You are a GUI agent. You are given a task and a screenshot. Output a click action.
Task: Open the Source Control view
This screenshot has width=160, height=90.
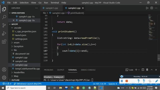[x=4, y=25]
